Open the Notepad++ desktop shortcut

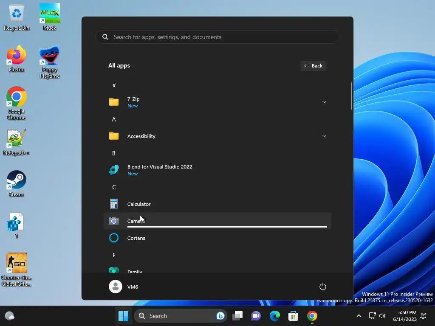tap(17, 142)
